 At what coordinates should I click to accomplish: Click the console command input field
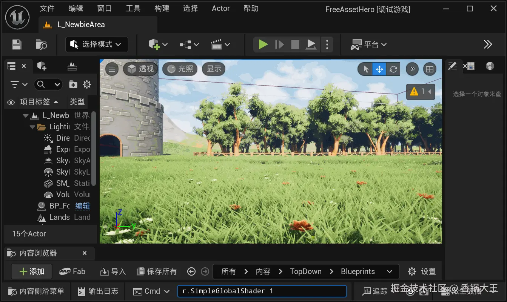pos(262,291)
